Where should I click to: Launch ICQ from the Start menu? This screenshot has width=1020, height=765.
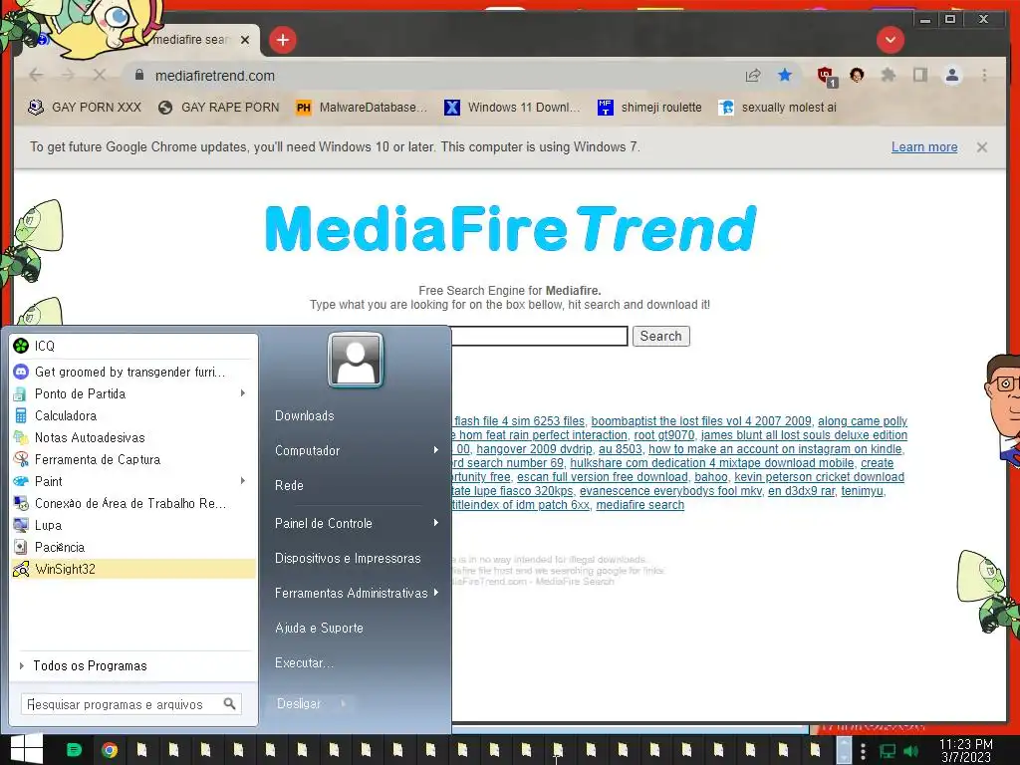133,346
